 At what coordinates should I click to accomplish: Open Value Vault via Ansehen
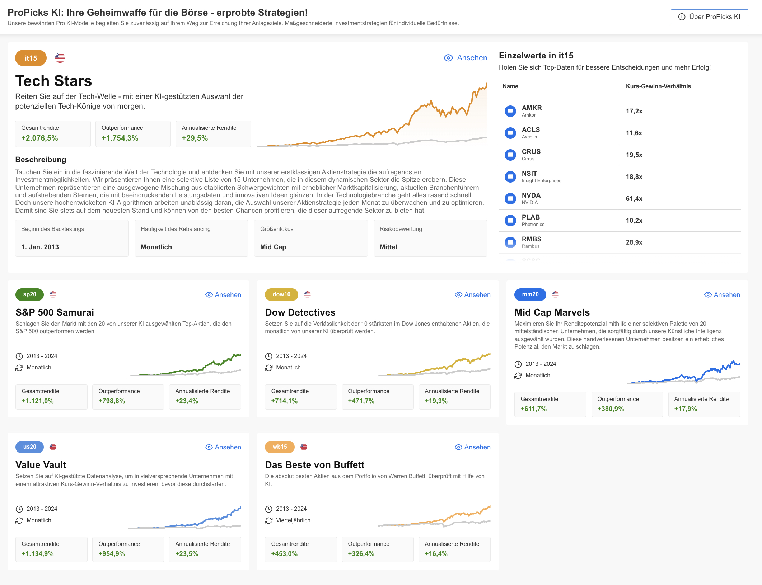point(223,447)
